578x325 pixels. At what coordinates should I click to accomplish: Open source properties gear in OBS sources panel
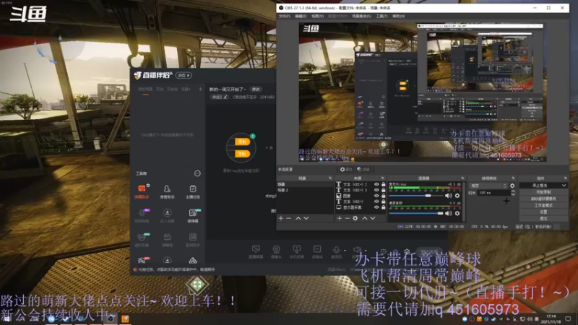[x=355, y=219]
